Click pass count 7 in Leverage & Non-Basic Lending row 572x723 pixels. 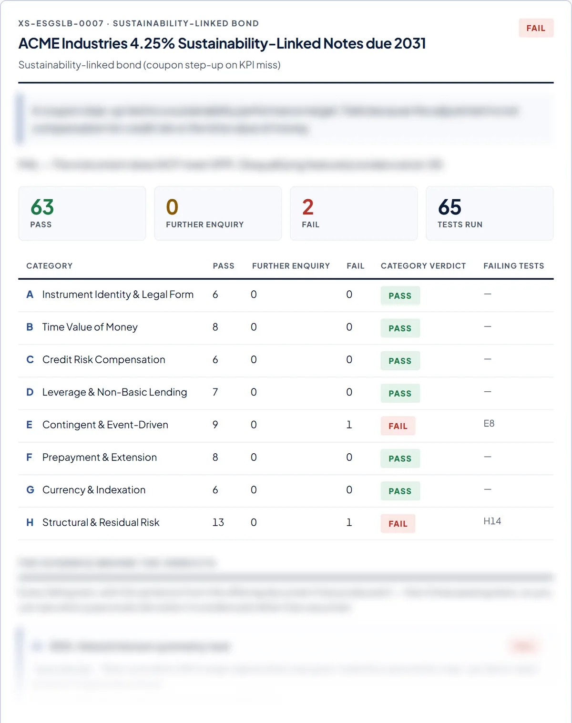(x=215, y=392)
